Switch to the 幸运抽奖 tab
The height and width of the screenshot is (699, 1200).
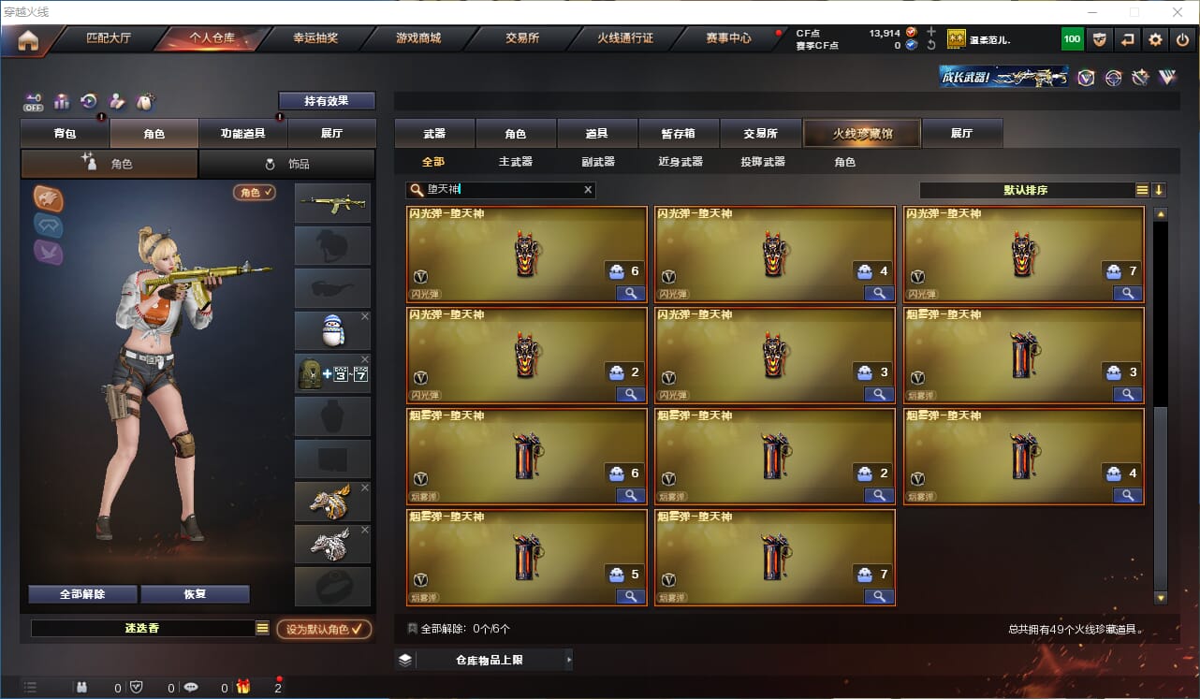point(315,39)
